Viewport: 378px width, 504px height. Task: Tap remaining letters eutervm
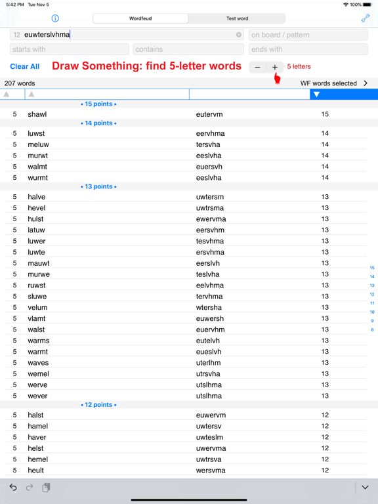click(209, 114)
